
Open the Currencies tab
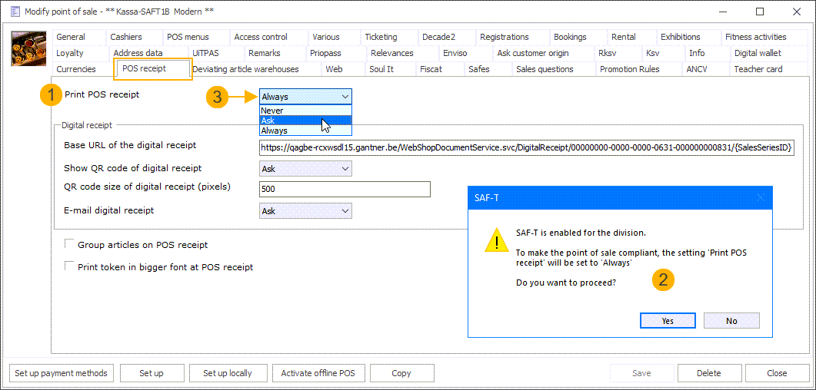[x=82, y=69]
